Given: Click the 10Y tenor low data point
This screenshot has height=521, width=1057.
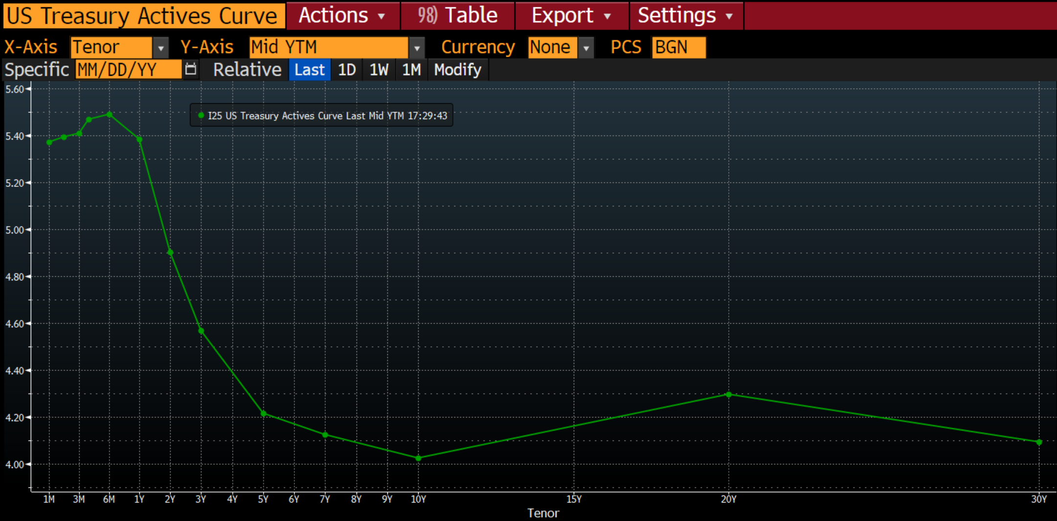Looking at the screenshot, I should click(x=418, y=458).
